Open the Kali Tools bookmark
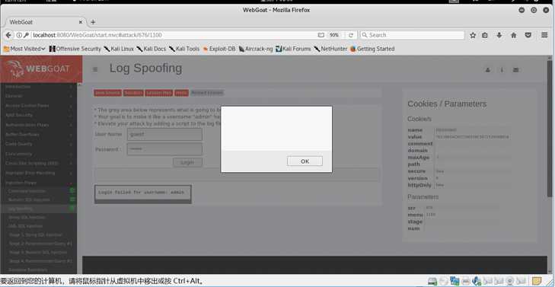 pos(184,49)
